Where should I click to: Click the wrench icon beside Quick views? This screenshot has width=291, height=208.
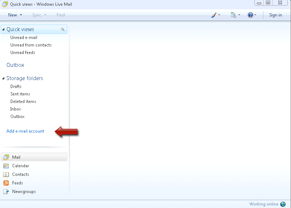[63, 29]
